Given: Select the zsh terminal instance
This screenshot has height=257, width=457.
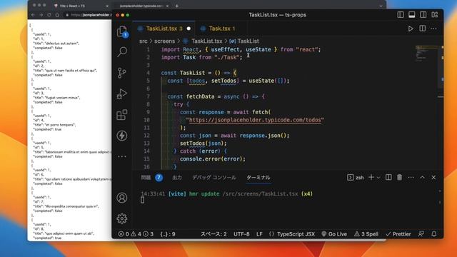Looking at the screenshot, I should (x=356, y=178).
